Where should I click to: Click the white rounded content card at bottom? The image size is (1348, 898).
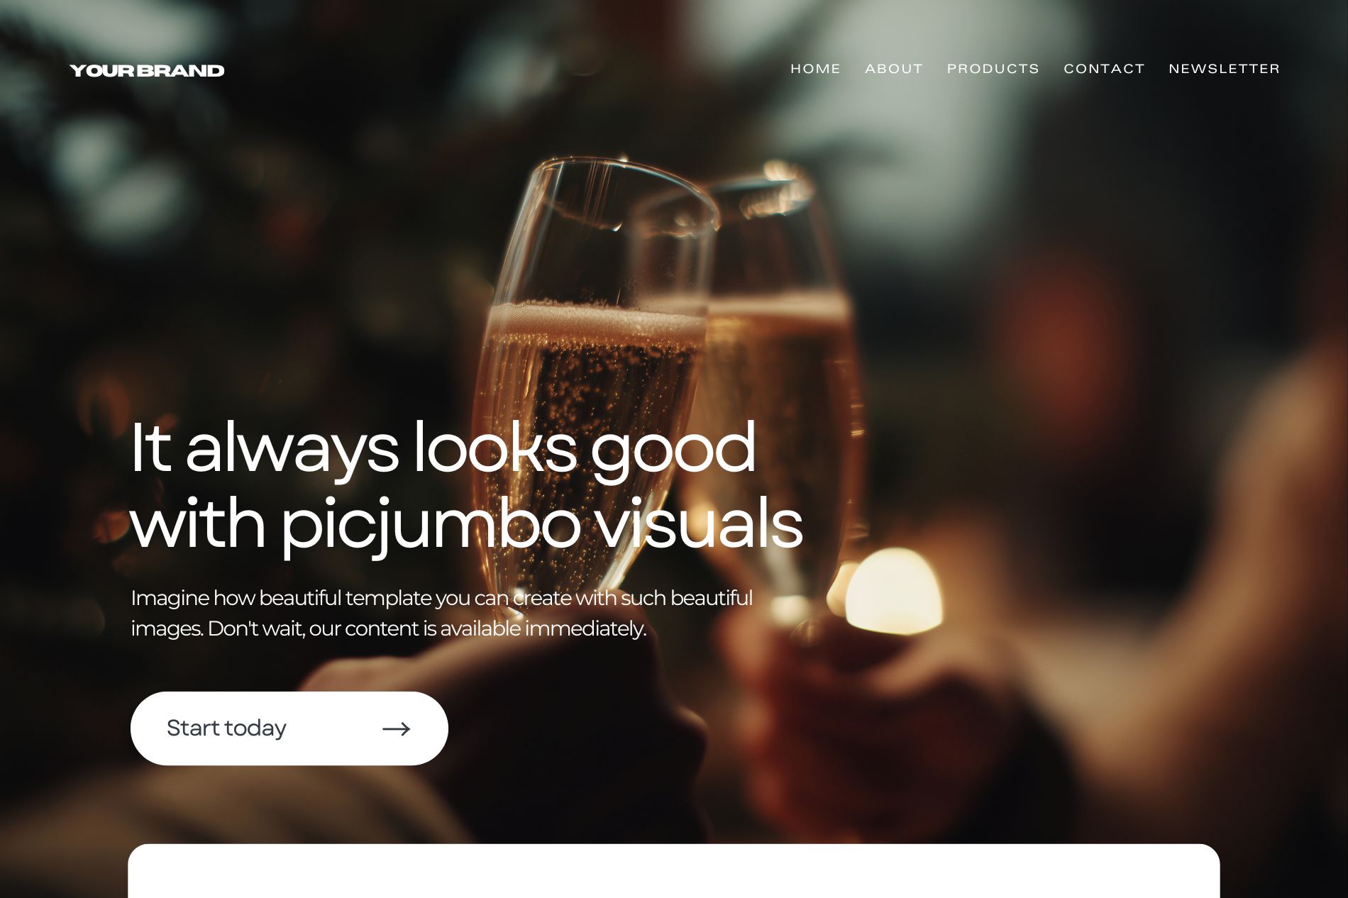coord(673,871)
